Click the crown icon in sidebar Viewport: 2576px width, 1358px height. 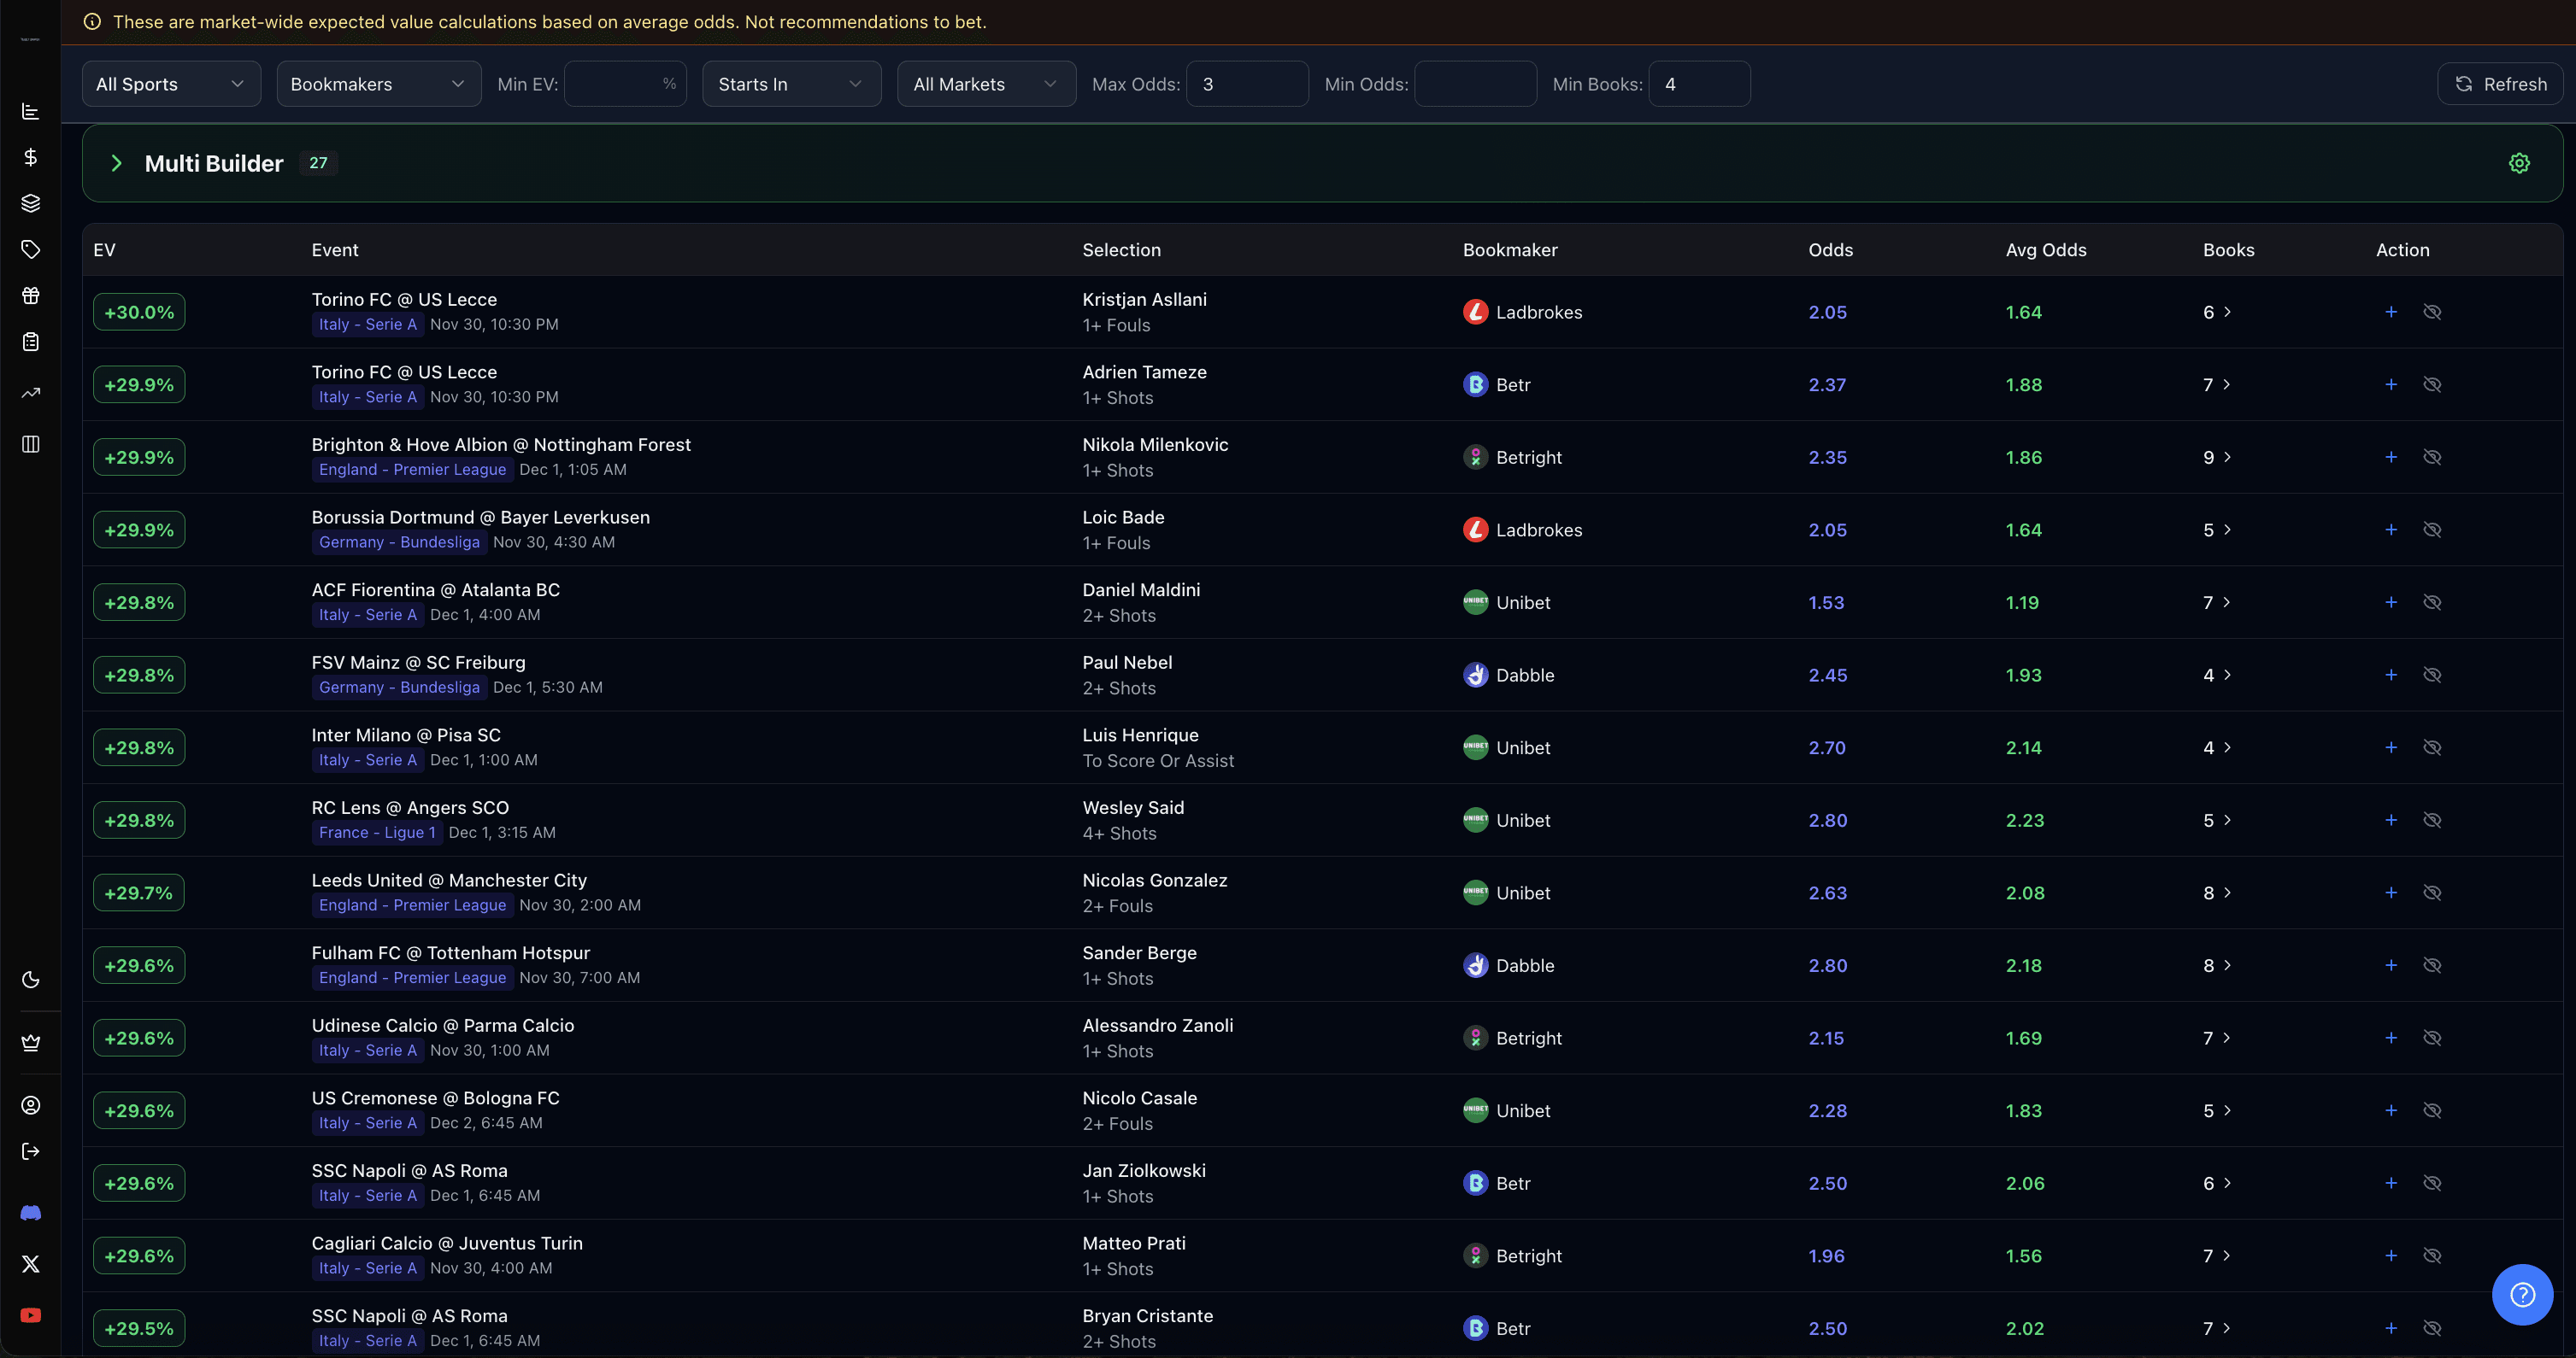(x=31, y=1042)
